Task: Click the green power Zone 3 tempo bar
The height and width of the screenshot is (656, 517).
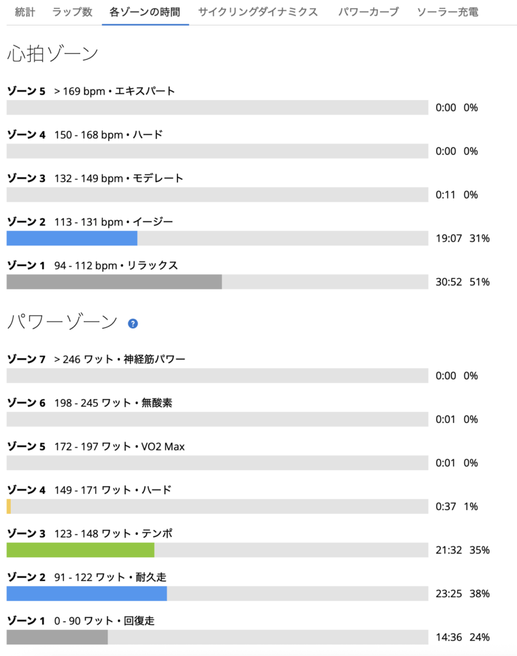Action: point(80,550)
